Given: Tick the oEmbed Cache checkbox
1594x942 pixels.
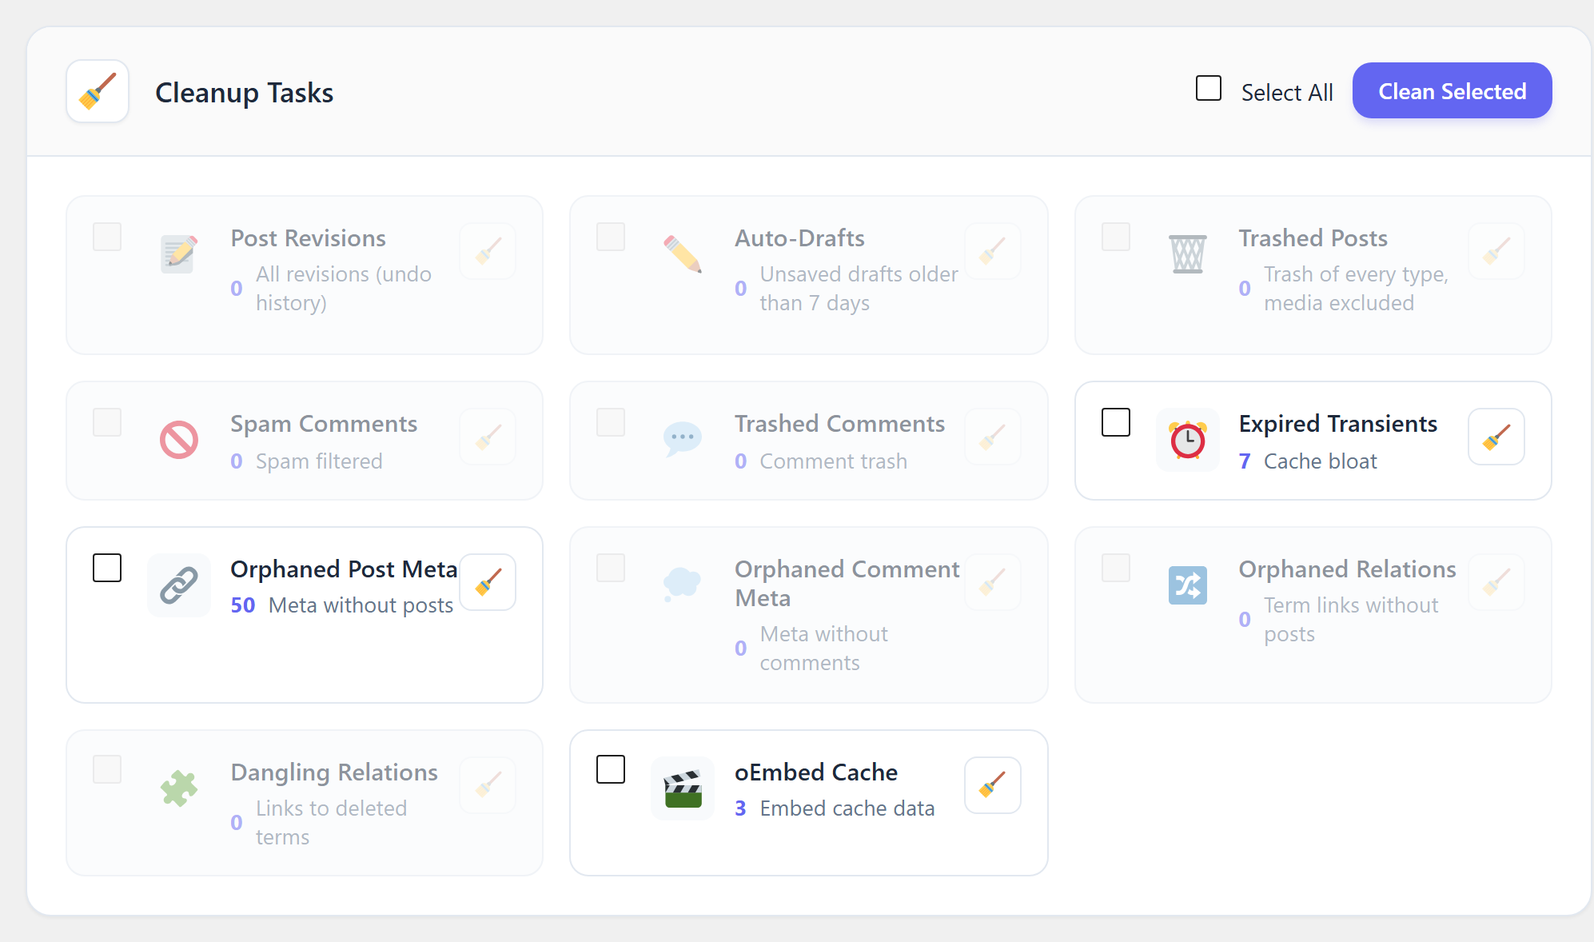Looking at the screenshot, I should (611, 769).
